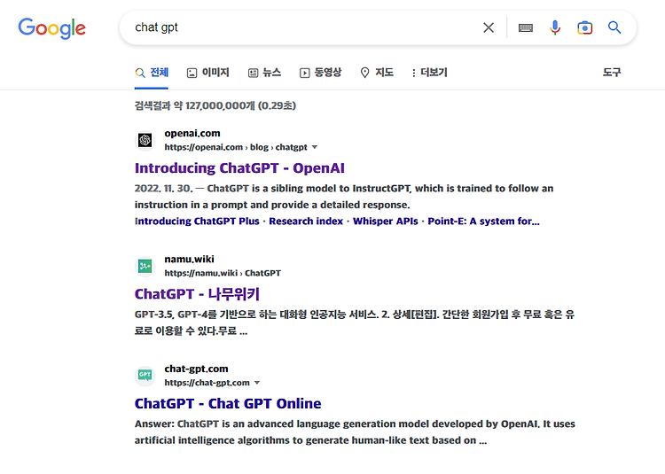
Task: Search by image with the camera icon
Action: (x=585, y=28)
